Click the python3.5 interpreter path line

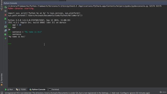point(85,6)
